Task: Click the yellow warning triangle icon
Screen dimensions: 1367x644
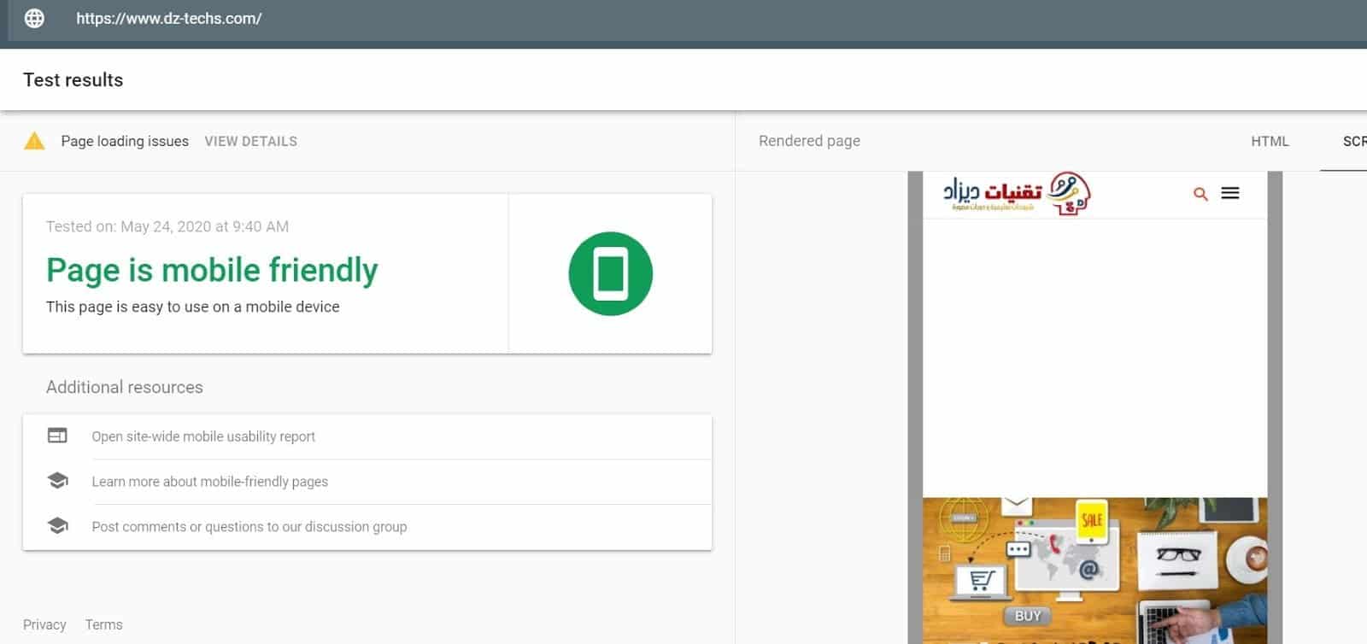Action: (x=34, y=141)
